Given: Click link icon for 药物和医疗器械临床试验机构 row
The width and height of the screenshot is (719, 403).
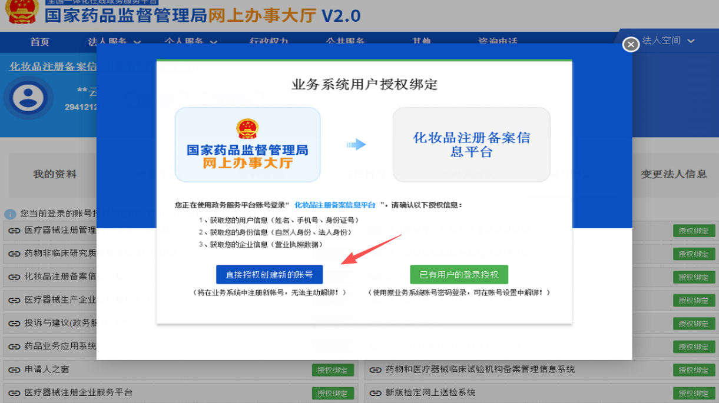Looking at the screenshot, I should 375,369.
